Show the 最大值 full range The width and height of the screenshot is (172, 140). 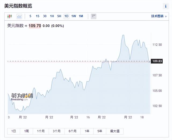(x=115, y=131)
